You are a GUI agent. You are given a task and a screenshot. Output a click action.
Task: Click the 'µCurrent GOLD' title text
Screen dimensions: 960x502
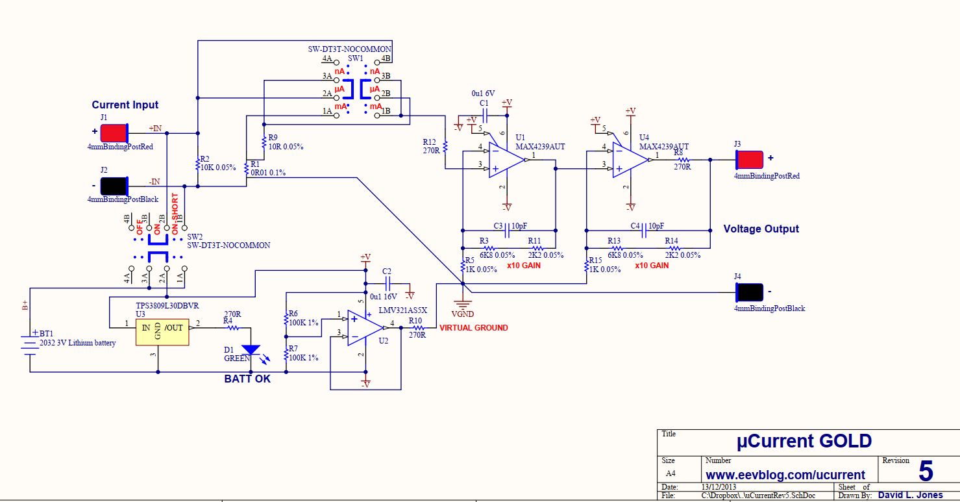[804, 442]
